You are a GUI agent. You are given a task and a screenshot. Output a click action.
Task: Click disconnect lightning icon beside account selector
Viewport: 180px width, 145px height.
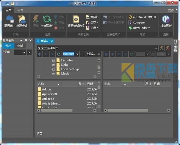pos(168,48)
